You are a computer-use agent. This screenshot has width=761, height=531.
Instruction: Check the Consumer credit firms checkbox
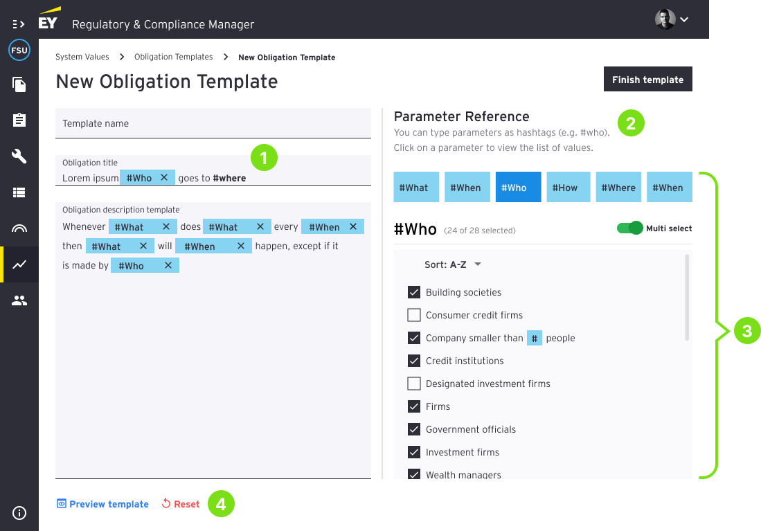pos(414,315)
